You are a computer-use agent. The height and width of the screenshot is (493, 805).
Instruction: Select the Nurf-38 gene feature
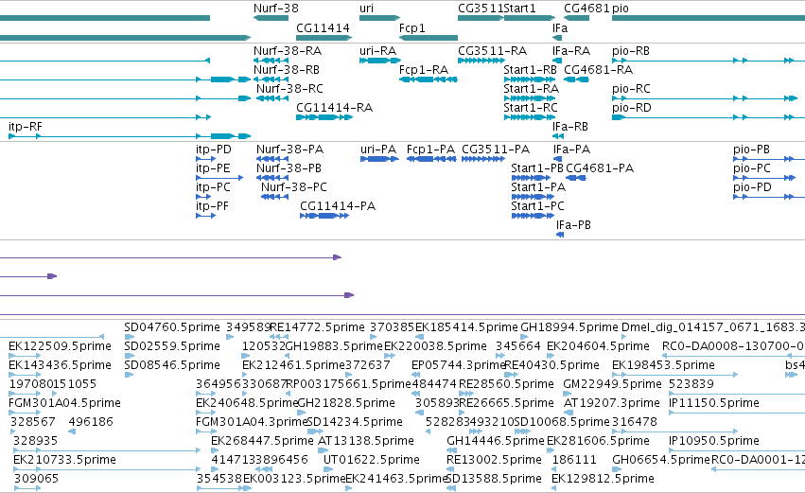click(x=271, y=18)
